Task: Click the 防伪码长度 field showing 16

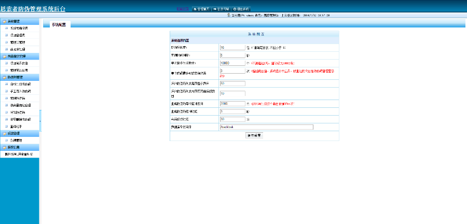Action: pos(232,47)
